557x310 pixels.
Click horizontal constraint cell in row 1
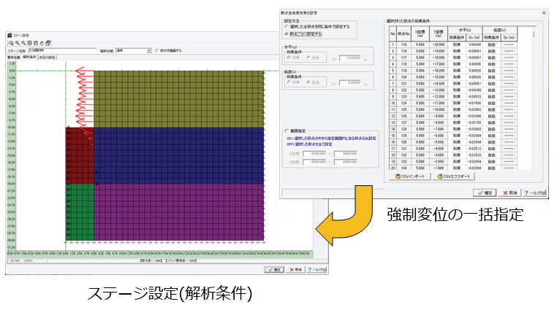456,44
